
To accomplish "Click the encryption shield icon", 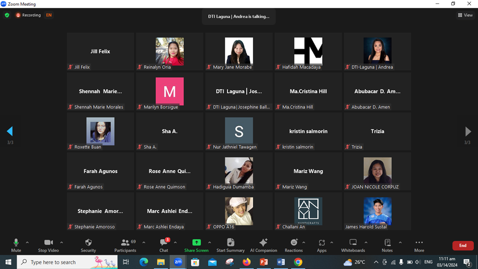I will [7, 15].
